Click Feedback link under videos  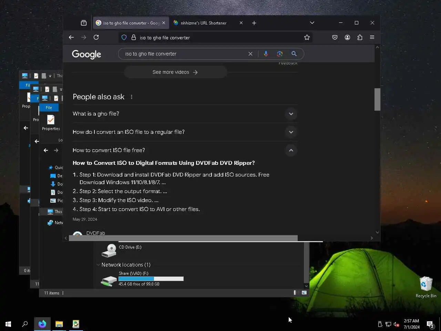click(288, 63)
